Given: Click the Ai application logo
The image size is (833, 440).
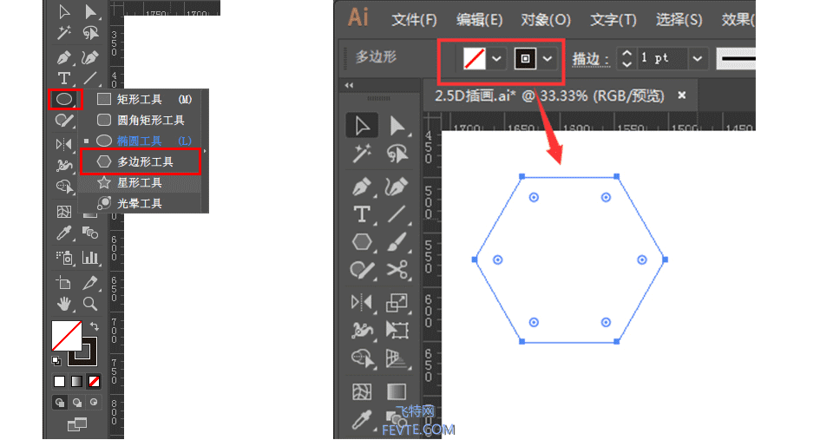Looking at the screenshot, I should pyautogui.click(x=358, y=17).
